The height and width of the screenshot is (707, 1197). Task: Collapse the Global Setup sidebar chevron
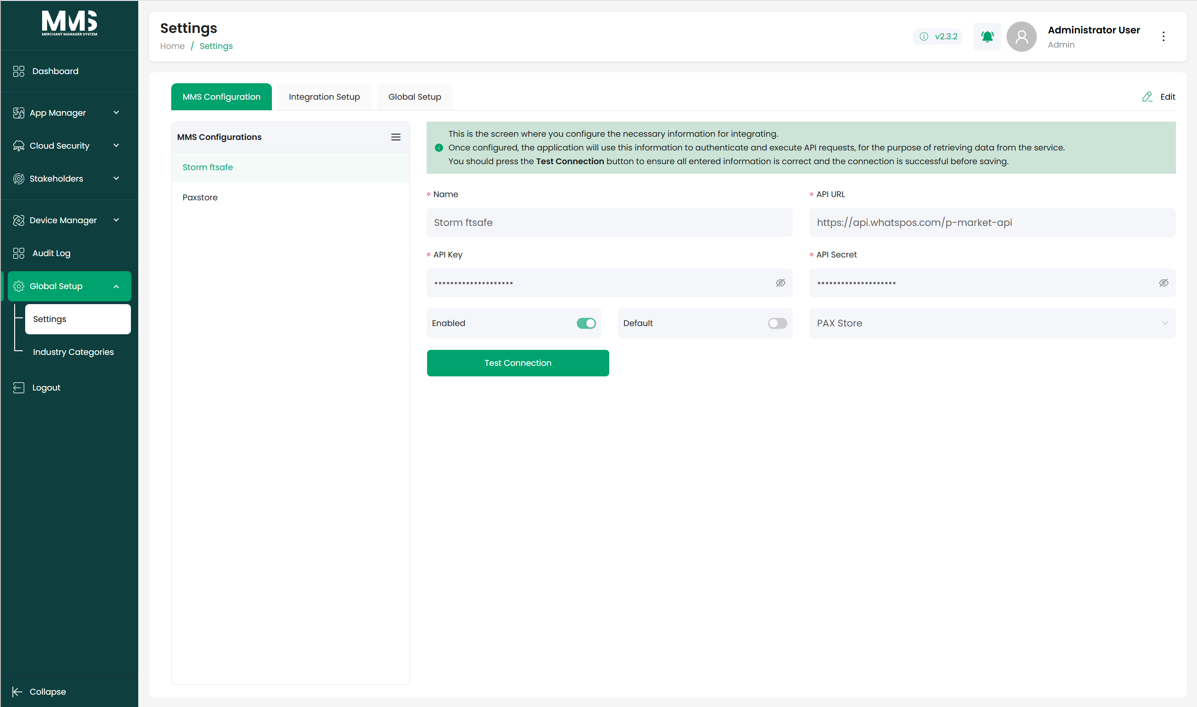point(116,286)
